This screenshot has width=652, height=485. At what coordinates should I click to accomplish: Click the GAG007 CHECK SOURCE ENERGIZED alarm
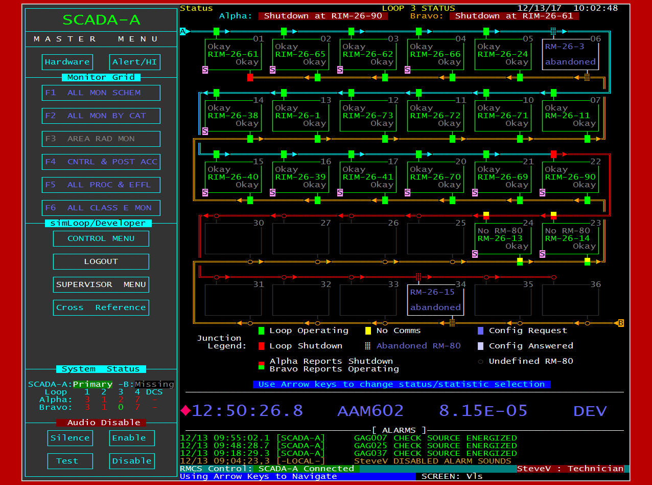[x=348, y=438]
